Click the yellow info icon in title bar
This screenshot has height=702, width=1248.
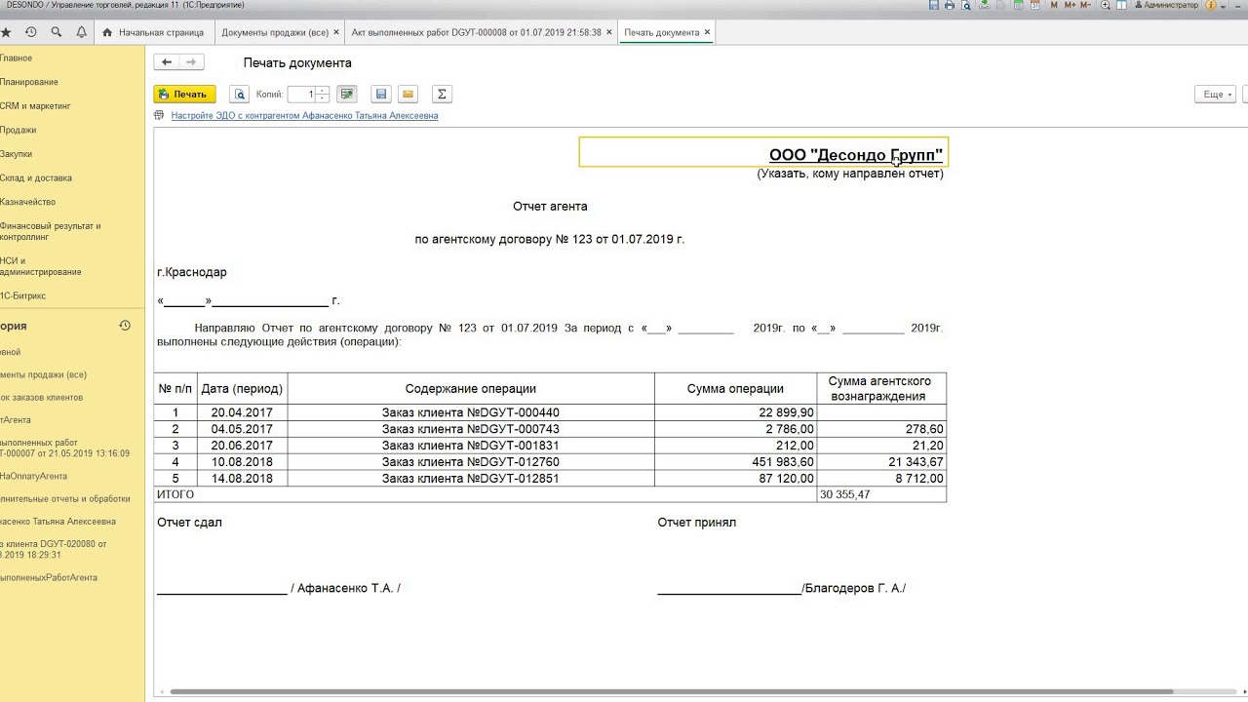(1211, 5)
